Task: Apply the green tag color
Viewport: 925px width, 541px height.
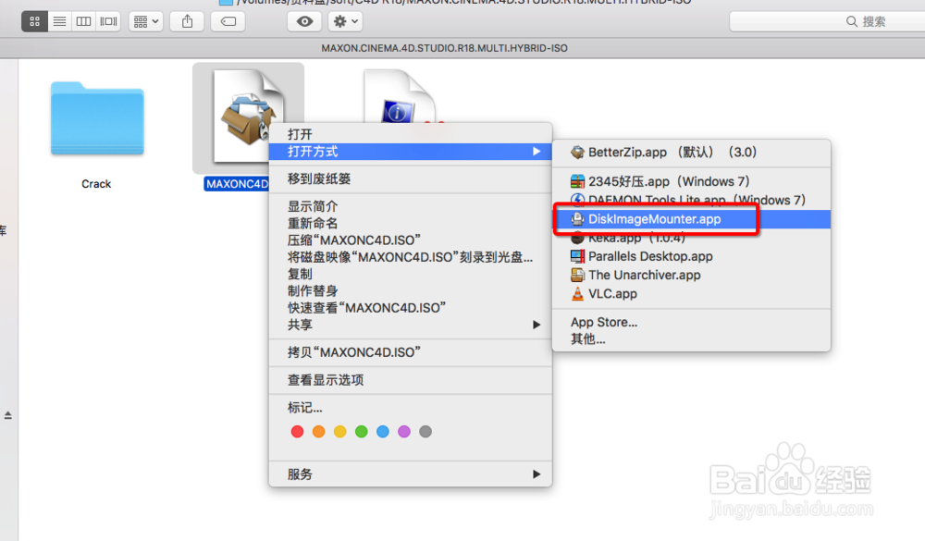Action: (x=362, y=432)
